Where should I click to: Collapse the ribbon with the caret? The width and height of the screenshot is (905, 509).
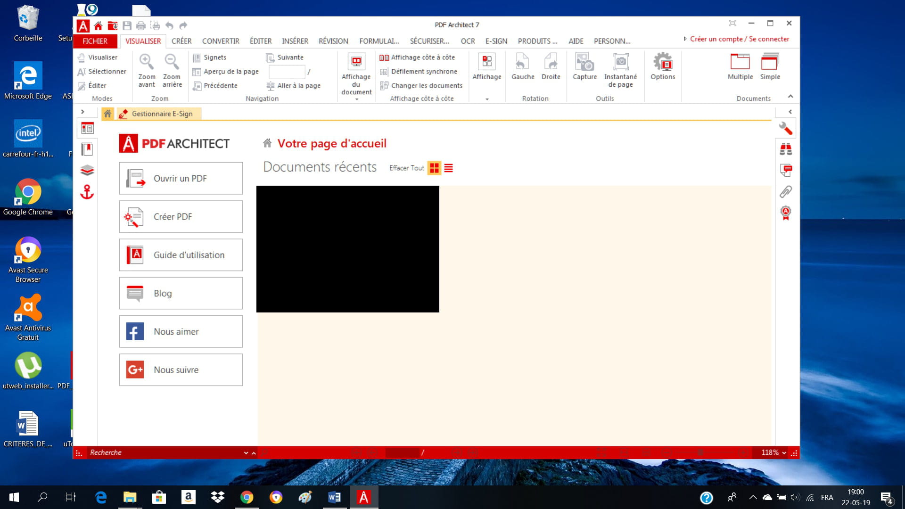790,96
